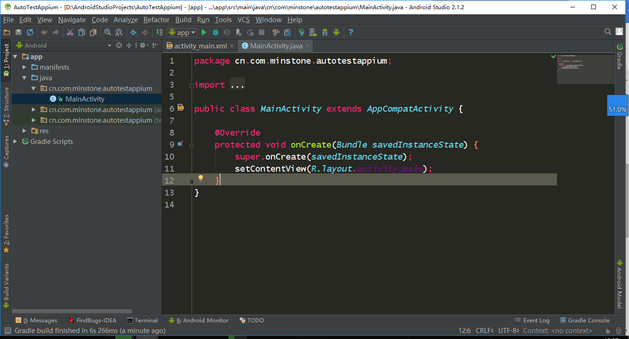Viewport: 629px width, 339px height.
Task: Show intention actions via the lightbulb
Action: point(201,178)
